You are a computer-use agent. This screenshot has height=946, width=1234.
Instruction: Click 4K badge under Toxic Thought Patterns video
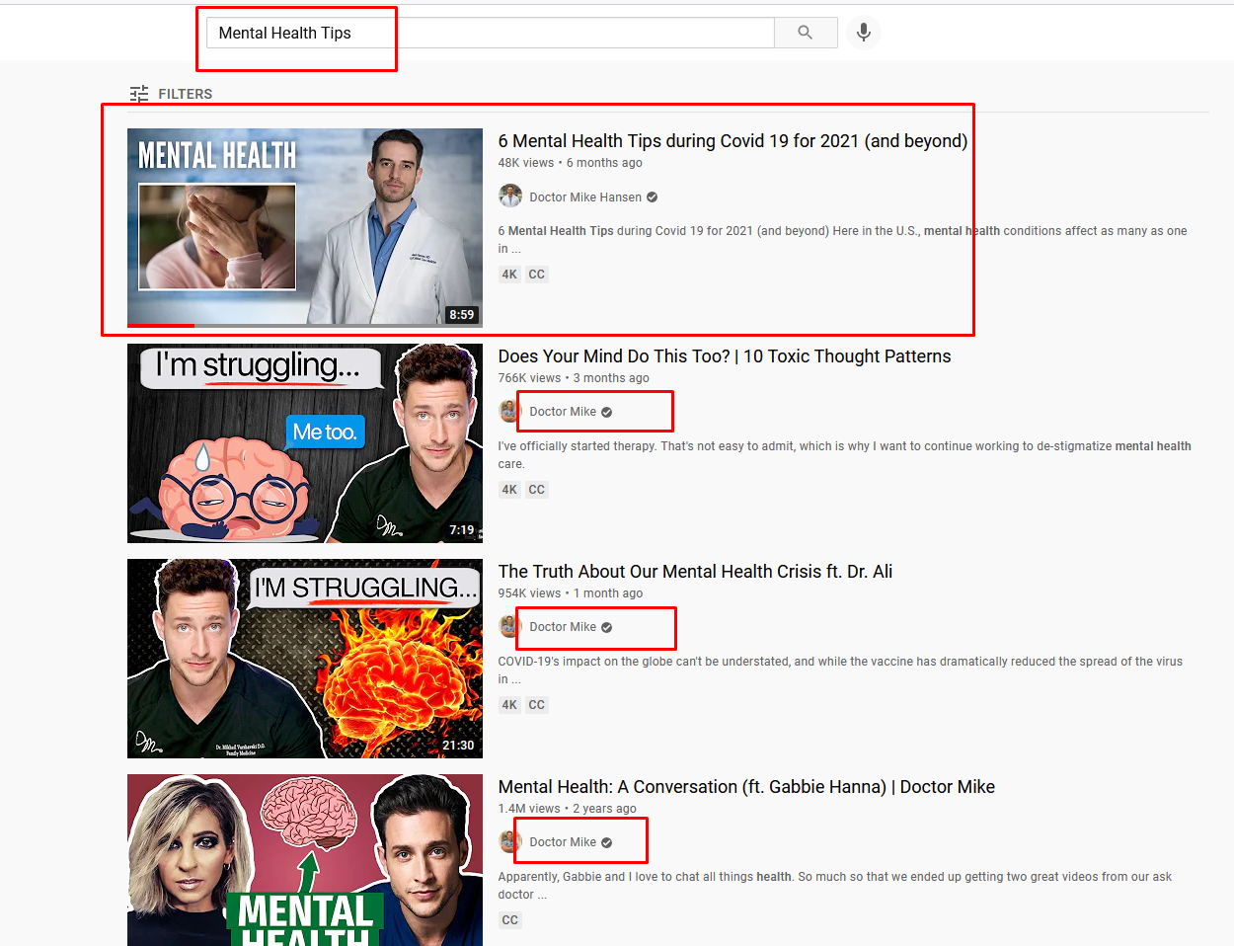tap(509, 490)
